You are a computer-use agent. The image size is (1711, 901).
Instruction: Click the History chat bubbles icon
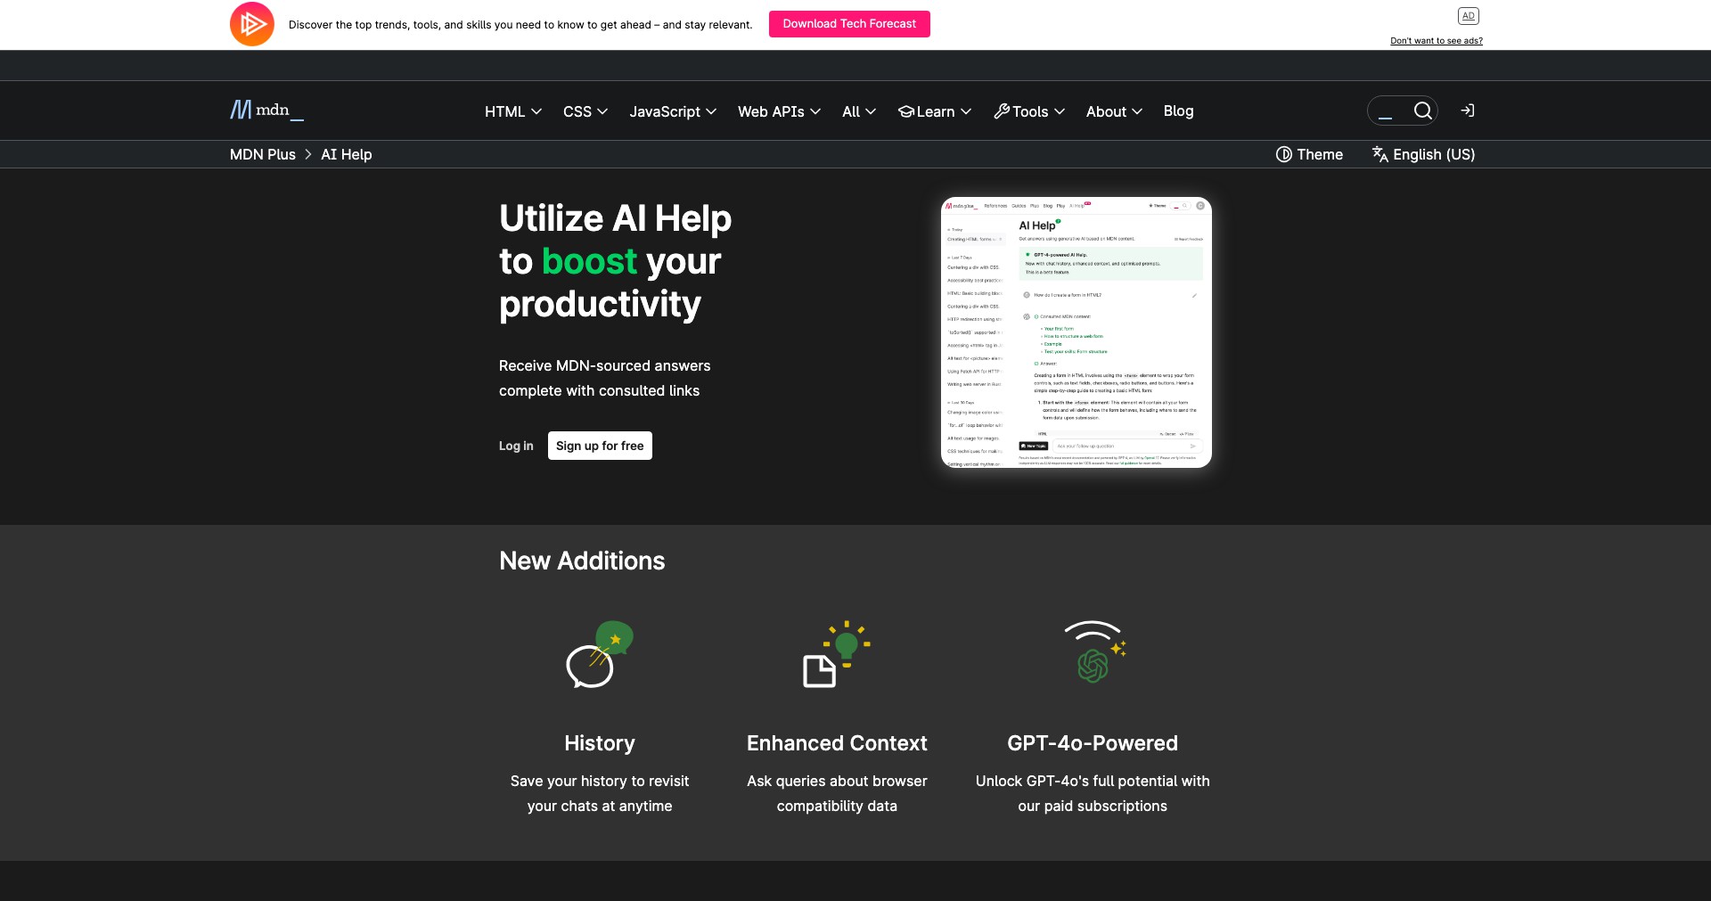[x=600, y=655]
